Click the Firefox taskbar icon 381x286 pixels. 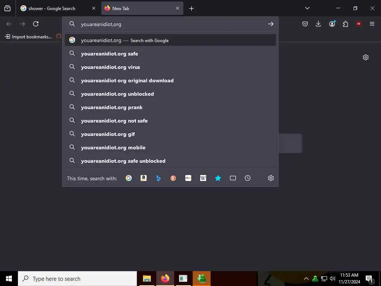point(165,279)
